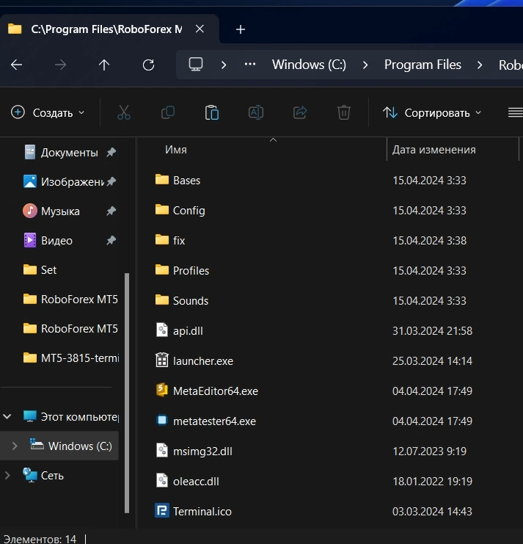This screenshot has width=523, height=544.
Task: Open Документы in quick access
Action: [69, 153]
